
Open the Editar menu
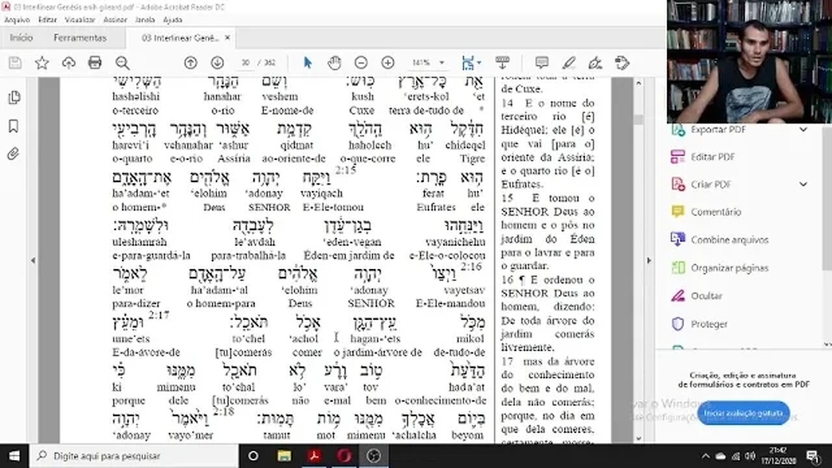click(47, 20)
